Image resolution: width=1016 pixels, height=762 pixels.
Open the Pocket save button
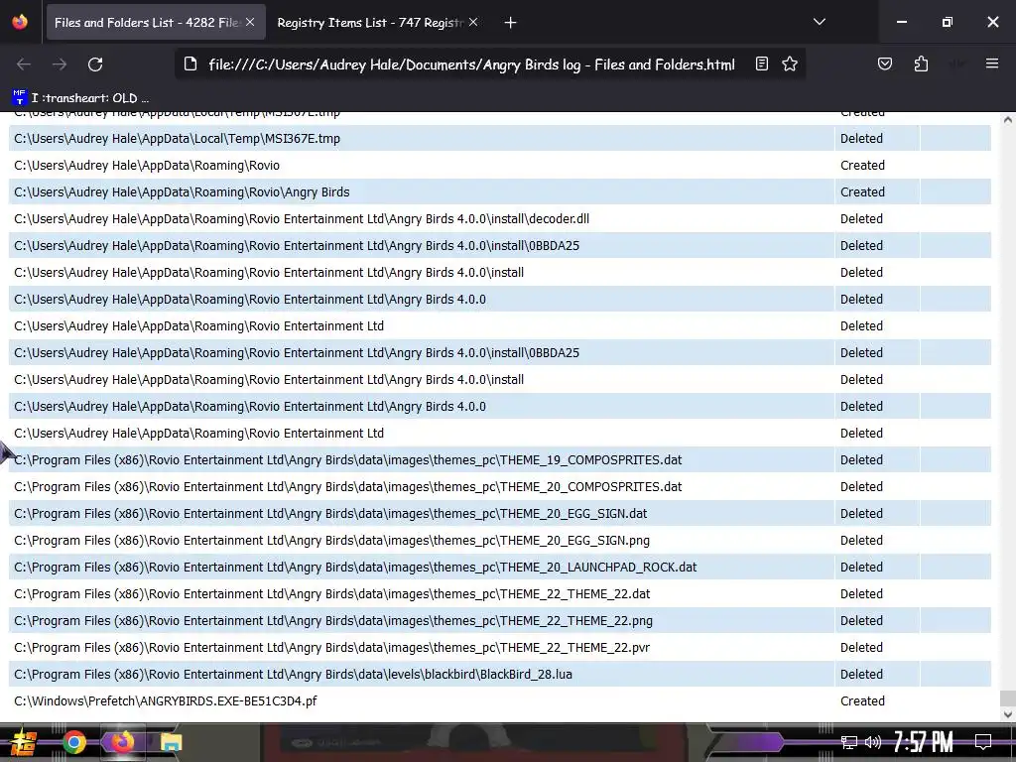[x=885, y=64]
